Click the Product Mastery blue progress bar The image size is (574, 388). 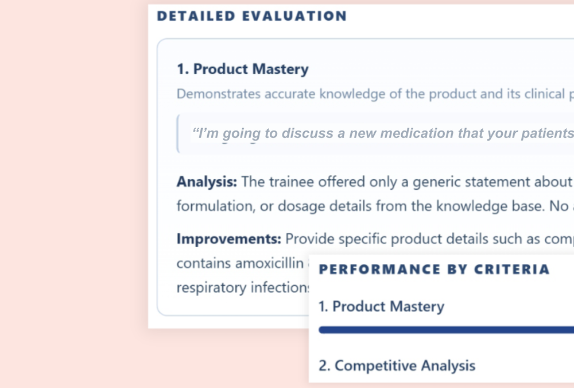click(x=446, y=330)
